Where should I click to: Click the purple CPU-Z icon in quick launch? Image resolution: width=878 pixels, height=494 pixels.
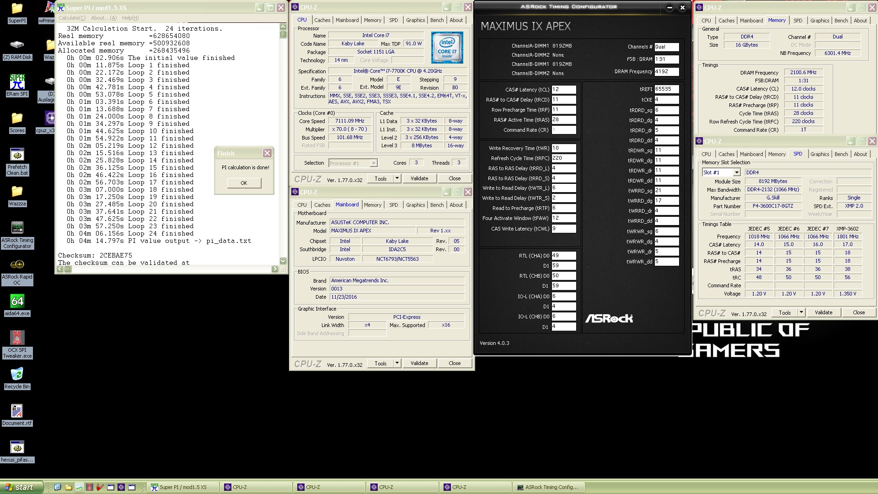[121, 487]
